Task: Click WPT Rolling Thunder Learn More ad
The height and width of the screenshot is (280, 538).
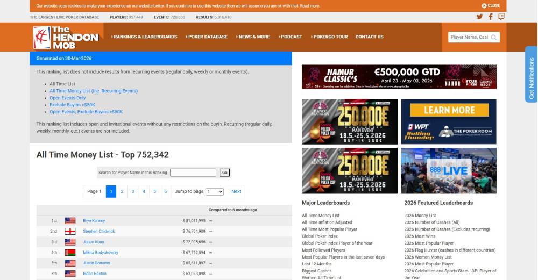Action: [x=449, y=121]
